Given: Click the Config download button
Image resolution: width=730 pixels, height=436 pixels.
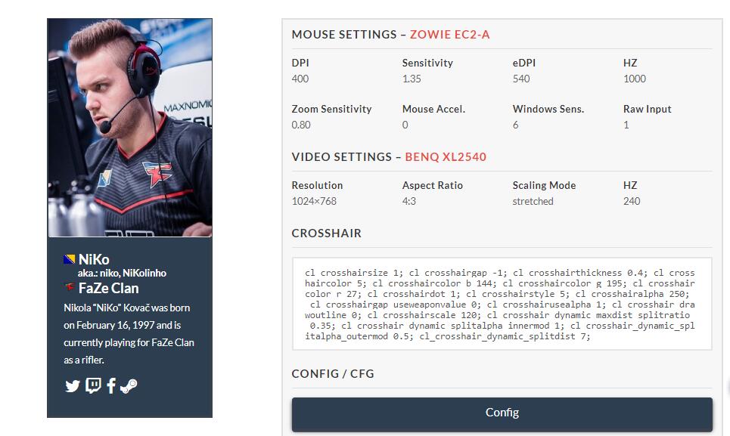Looking at the screenshot, I should (502, 413).
